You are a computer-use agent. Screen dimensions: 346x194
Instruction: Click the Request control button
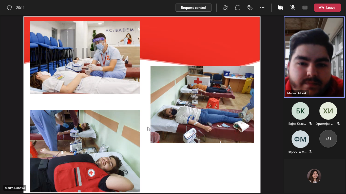coord(193,8)
